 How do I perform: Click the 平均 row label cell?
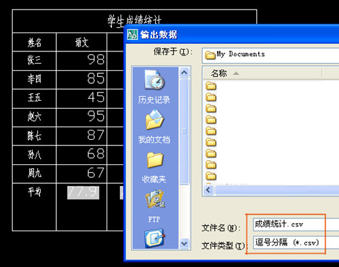pos(35,207)
